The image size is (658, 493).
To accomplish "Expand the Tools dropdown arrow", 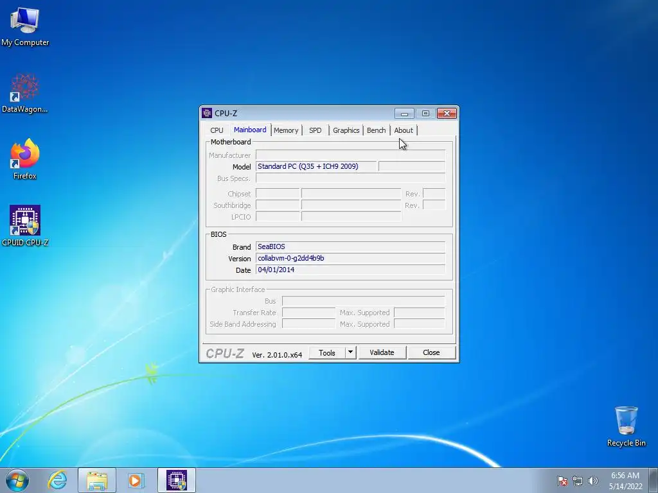I will (x=351, y=352).
